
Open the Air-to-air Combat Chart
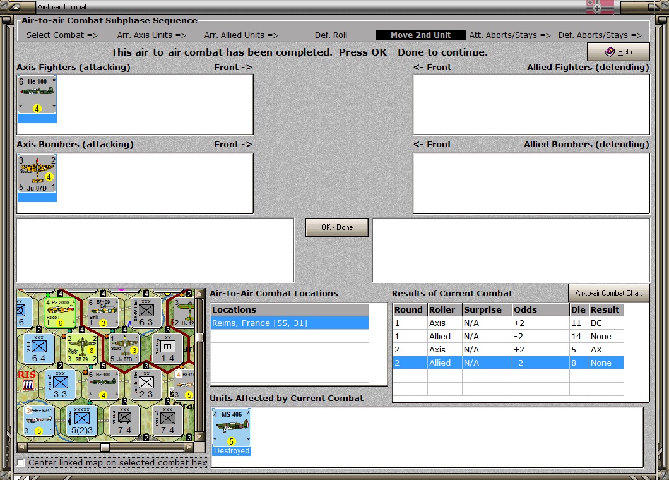609,293
